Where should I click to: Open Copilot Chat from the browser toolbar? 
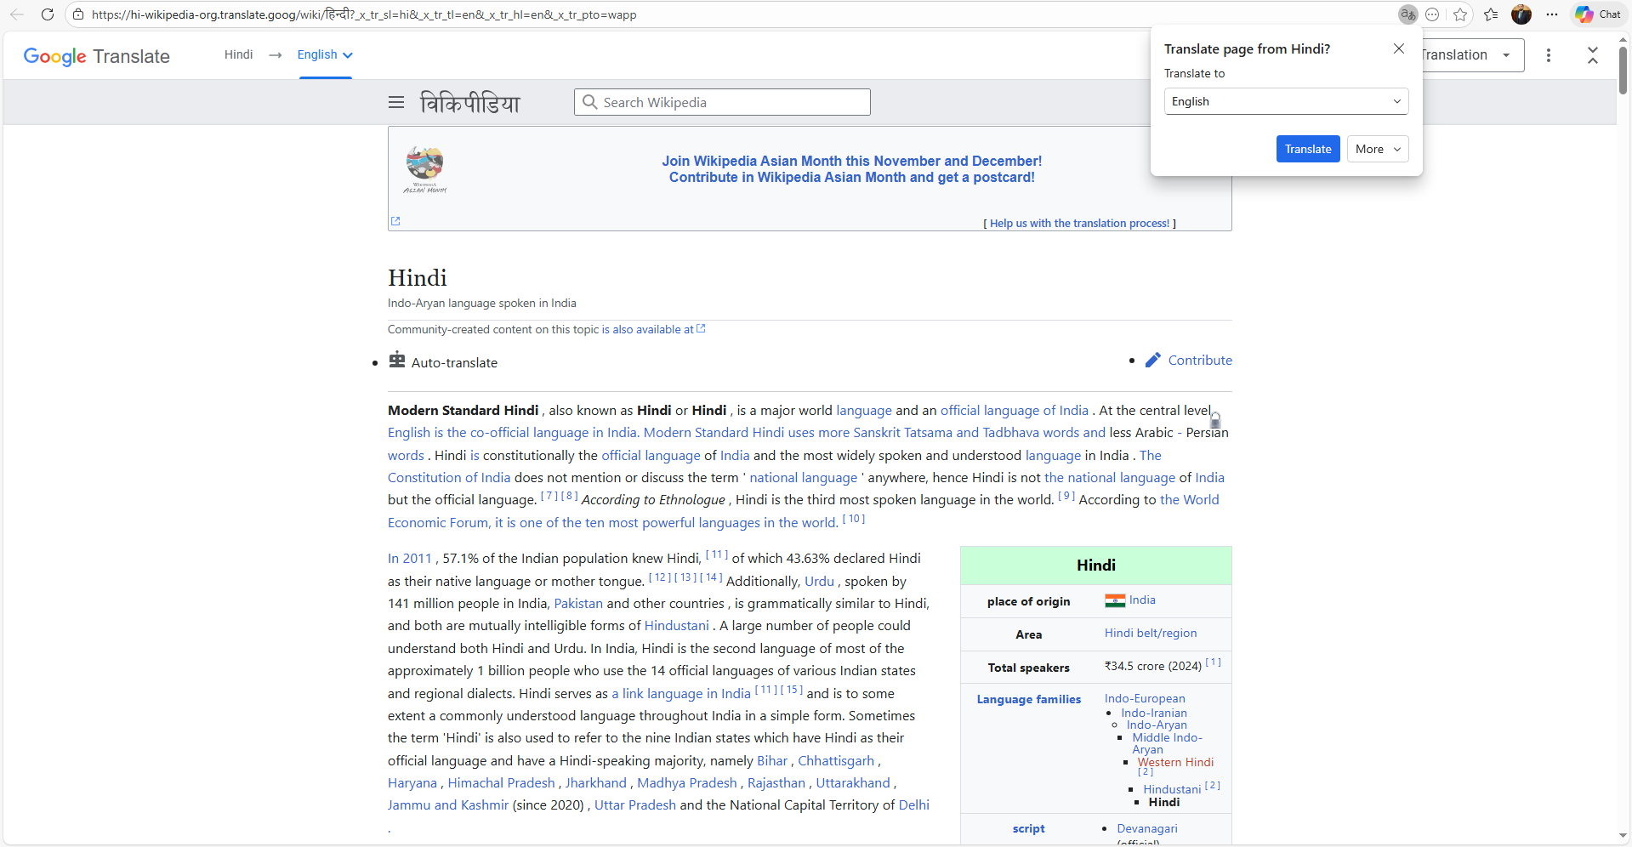pos(1597,14)
